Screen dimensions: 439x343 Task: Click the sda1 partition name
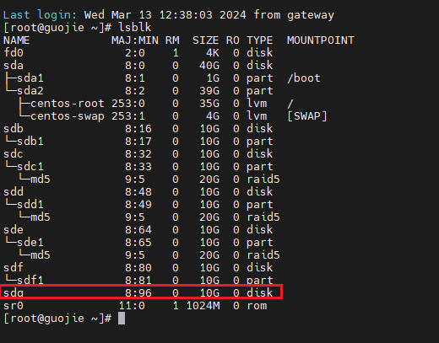pyautogui.click(x=30, y=78)
